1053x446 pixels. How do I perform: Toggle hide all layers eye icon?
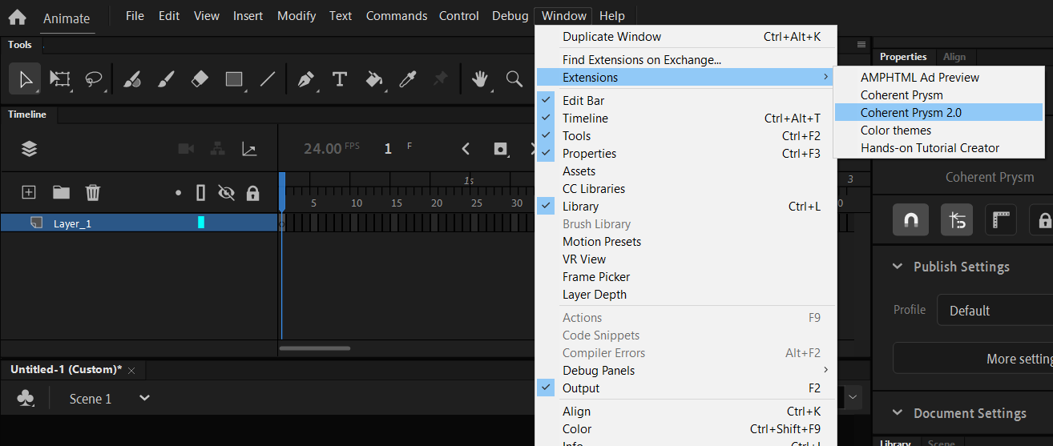click(227, 193)
